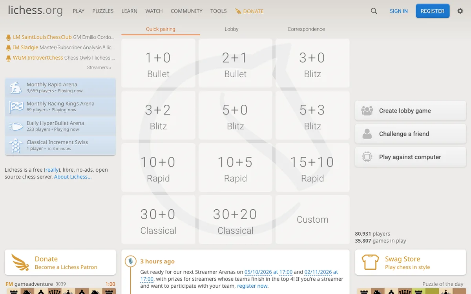Click the turtle icon for Classical Increment Swiss

point(16,145)
